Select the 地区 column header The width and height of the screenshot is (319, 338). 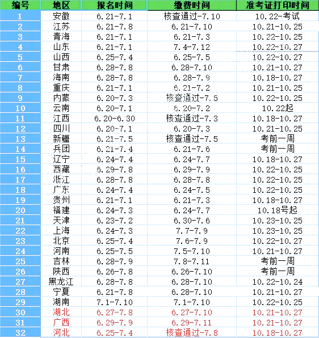(x=61, y=5)
